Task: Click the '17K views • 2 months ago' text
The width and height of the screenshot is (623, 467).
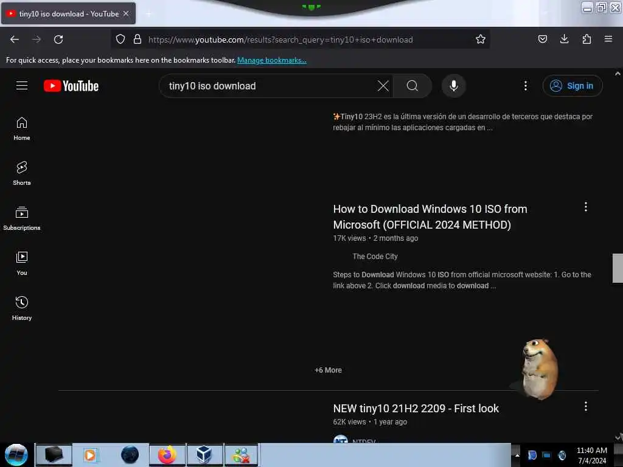Action: click(x=375, y=238)
